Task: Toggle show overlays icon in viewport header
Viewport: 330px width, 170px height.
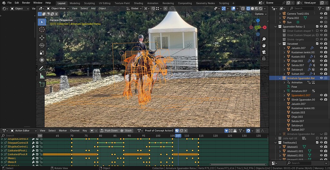Action: pos(233,8)
